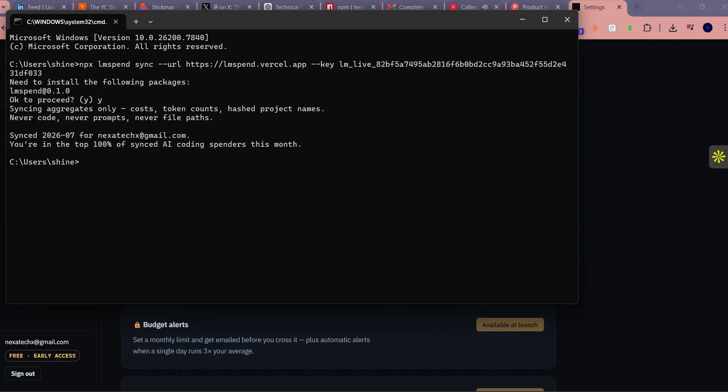Close the Calling browser tab
The image size is (728, 392).
click(x=497, y=7)
